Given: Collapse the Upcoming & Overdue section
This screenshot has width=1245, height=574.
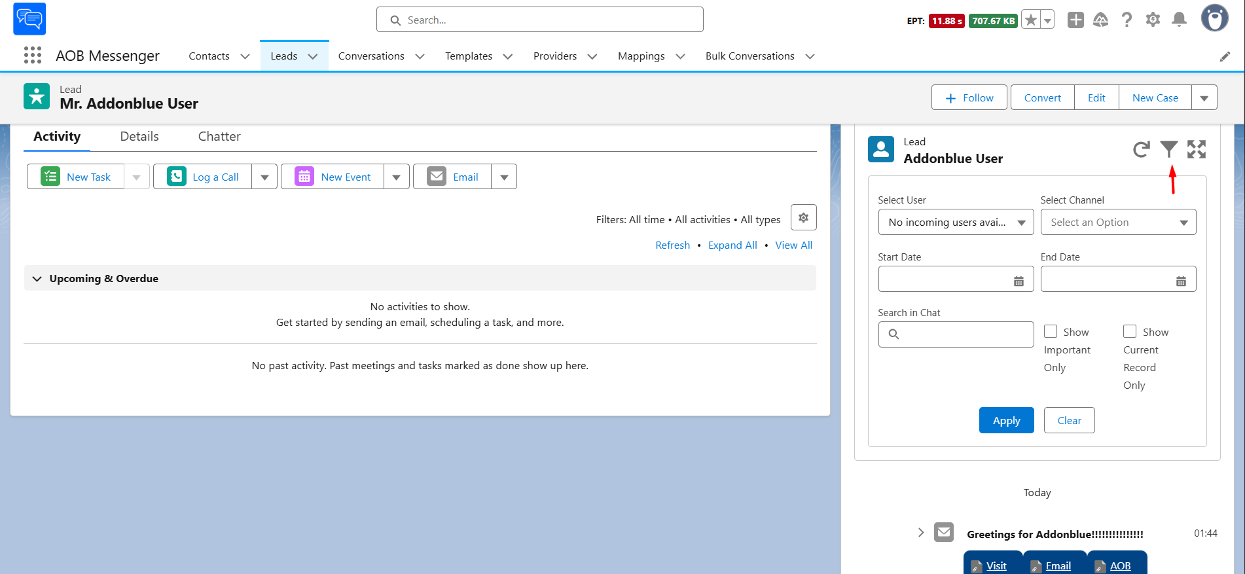Looking at the screenshot, I should [x=37, y=279].
